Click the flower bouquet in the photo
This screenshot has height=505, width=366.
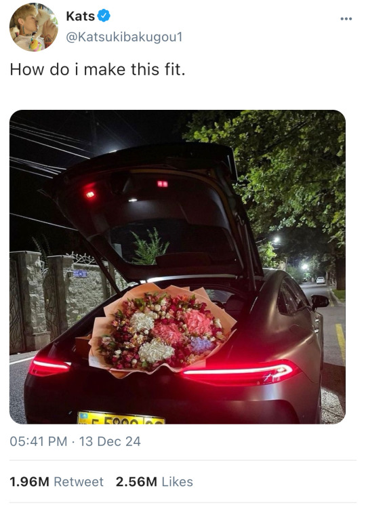point(162,330)
